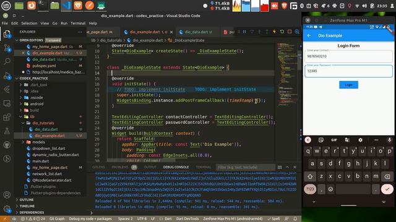Screen dimensions: 396x222
Task: Open the Accounts icon in activity bar
Action: click(7, 195)
